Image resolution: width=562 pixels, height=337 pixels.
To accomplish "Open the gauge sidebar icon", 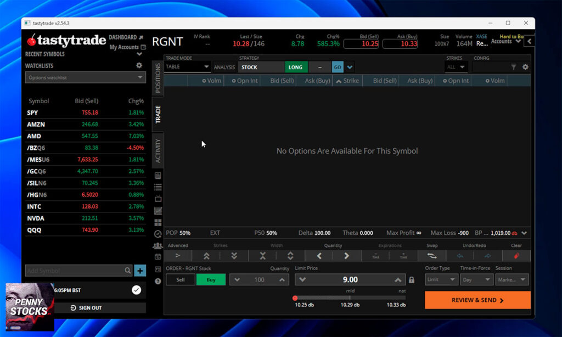I will coord(158,234).
